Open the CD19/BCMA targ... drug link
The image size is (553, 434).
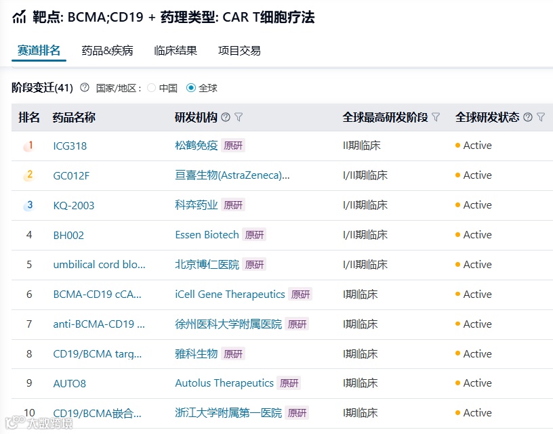click(98, 353)
